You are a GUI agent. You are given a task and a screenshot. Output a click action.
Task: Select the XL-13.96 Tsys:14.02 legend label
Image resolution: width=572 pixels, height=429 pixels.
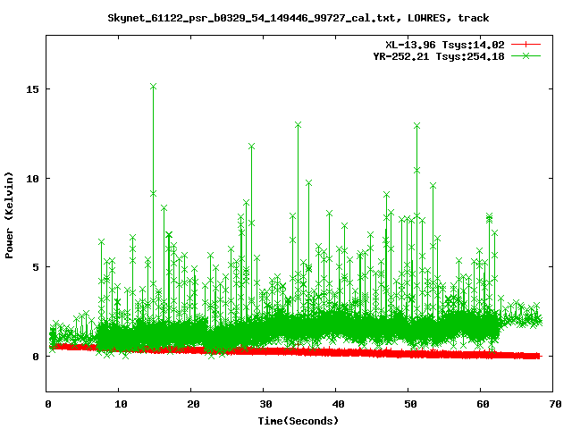point(445,45)
